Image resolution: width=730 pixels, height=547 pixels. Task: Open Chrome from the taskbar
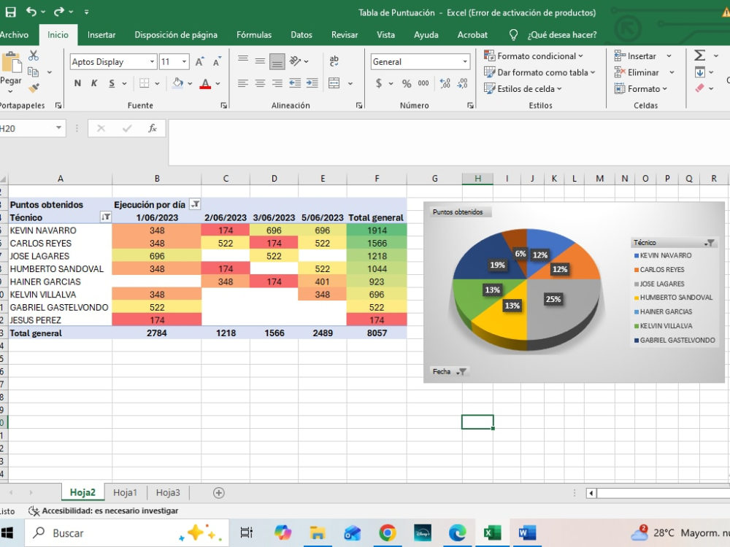click(388, 532)
